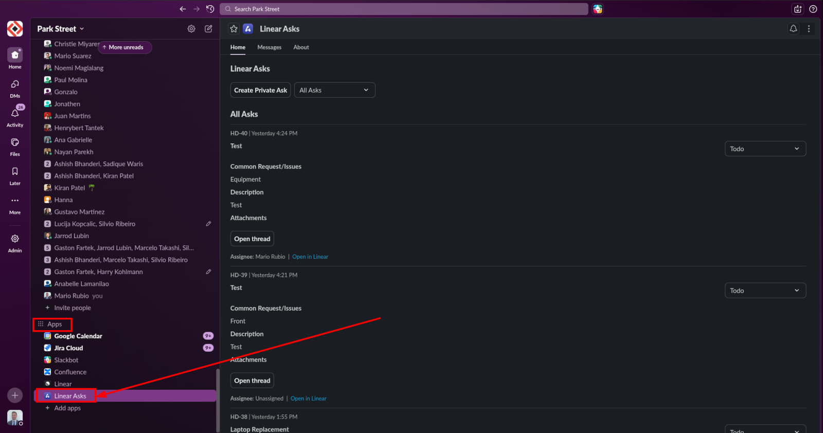Open the Todo status dropdown for HD-39
Image resolution: width=823 pixels, height=433 pixels.
[x=765, y=291]
